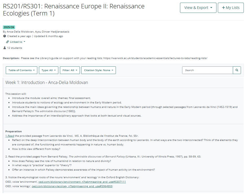Image resolution: width=247 pixels, height=195 pixels.
Task: Add this list via My Lists button
Action: (231, 8)
